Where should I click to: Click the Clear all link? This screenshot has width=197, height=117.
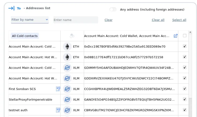158,20
